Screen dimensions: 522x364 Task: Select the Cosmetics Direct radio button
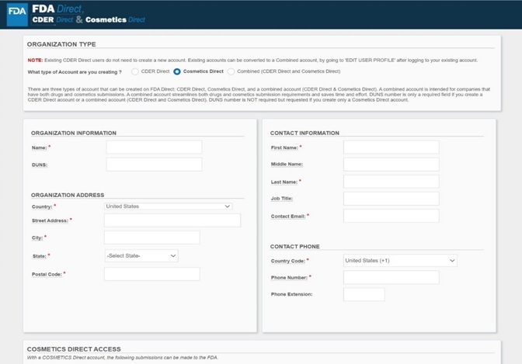(x=177, y=71)
